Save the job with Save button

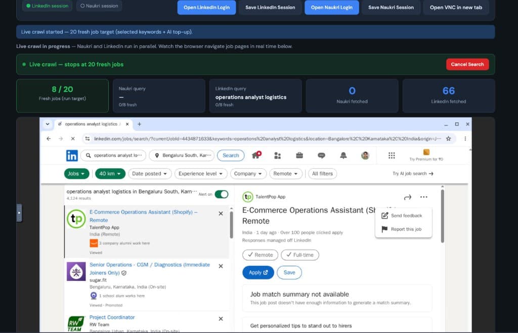[289, 272]
